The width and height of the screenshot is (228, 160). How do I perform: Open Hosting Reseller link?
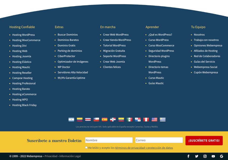pyautogui.click(x=22, y=73)
